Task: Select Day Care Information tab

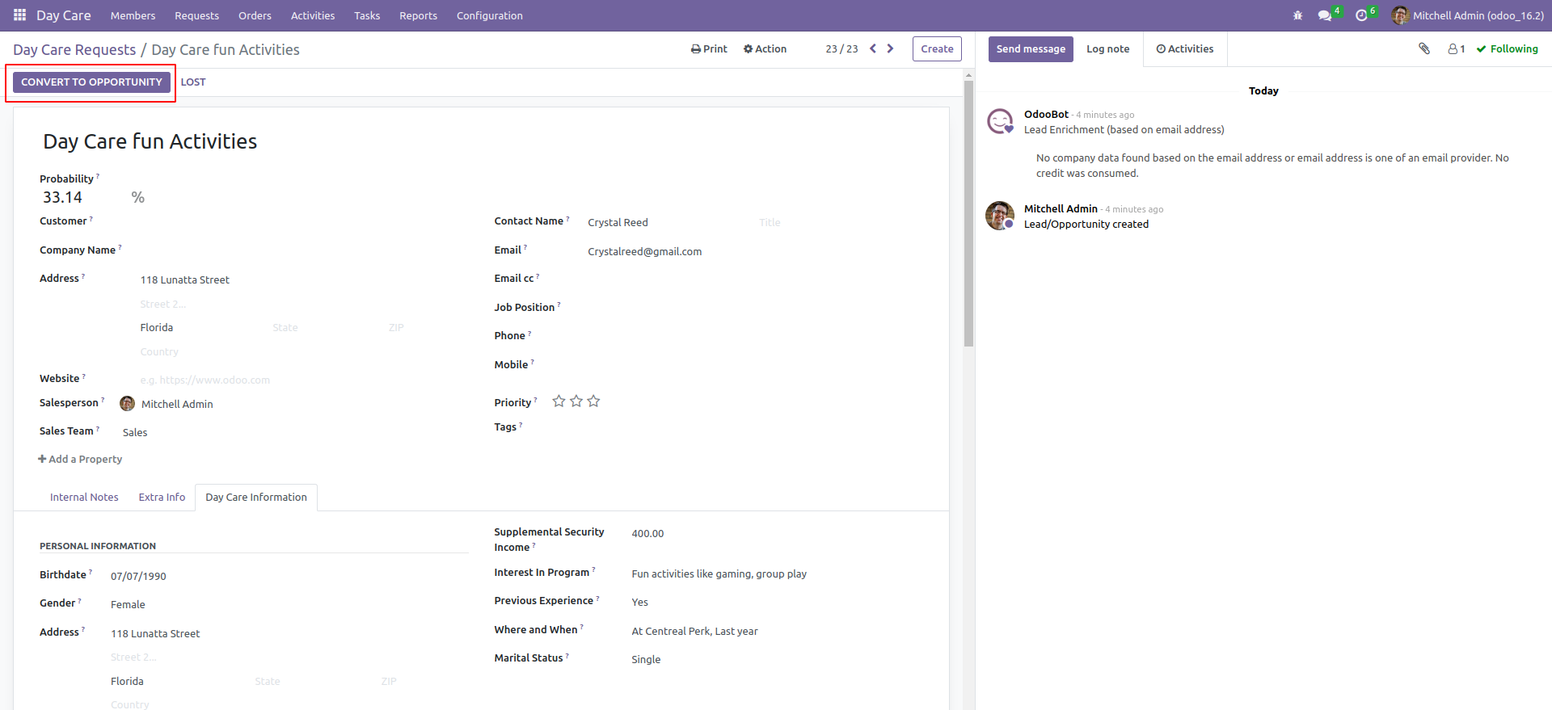Action: click(x=256, y=497)
